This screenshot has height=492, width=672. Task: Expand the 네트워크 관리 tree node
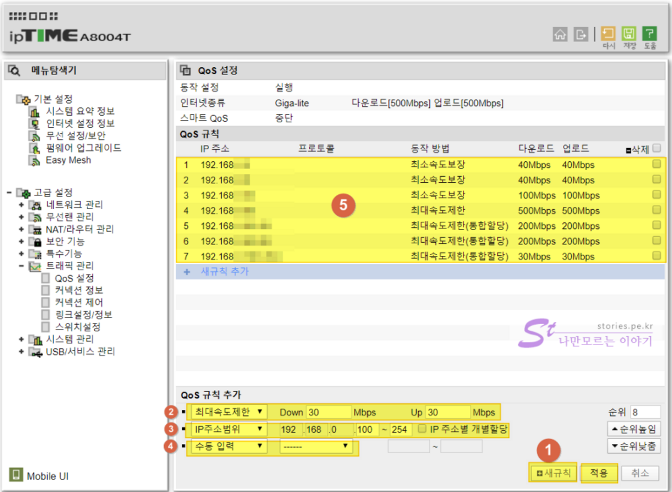pos(22,205)
